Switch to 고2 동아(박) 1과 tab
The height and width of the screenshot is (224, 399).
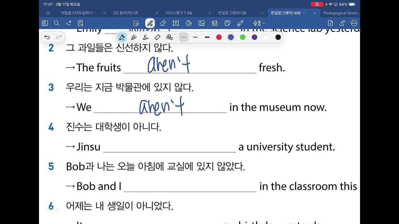pyautogui.click(x=125, y=13)
